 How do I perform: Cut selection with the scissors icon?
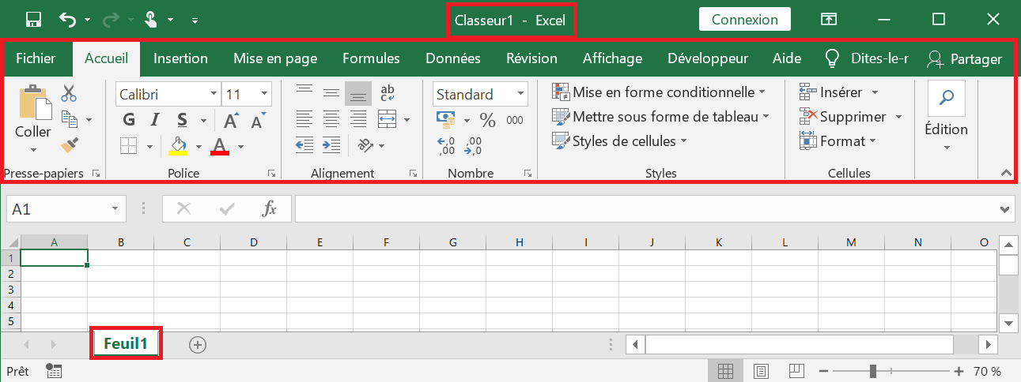(x=70, y=94)
